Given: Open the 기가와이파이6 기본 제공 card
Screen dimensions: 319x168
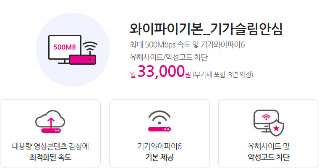Looking at the screenshot, I should coord(159,134).
